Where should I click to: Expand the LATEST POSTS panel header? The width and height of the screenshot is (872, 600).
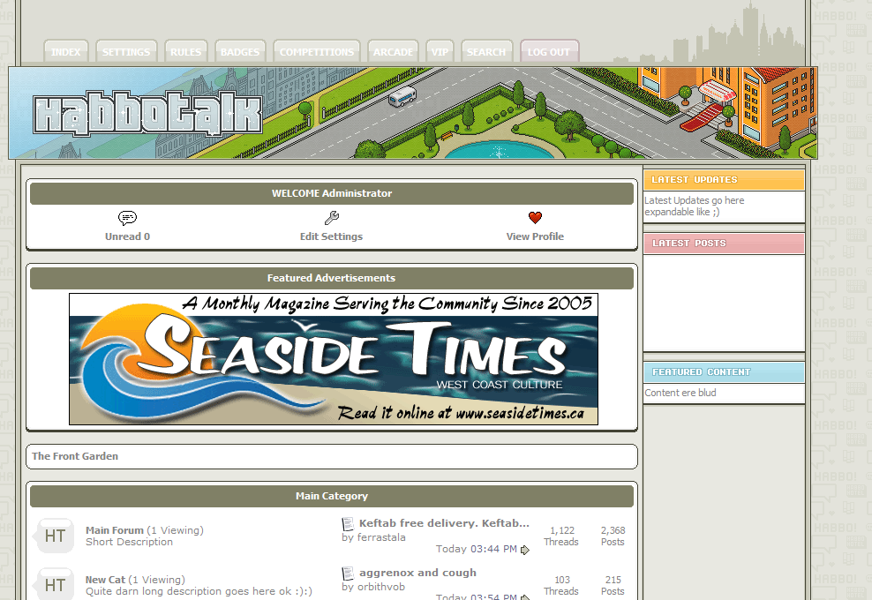click(x=724, y=244)
